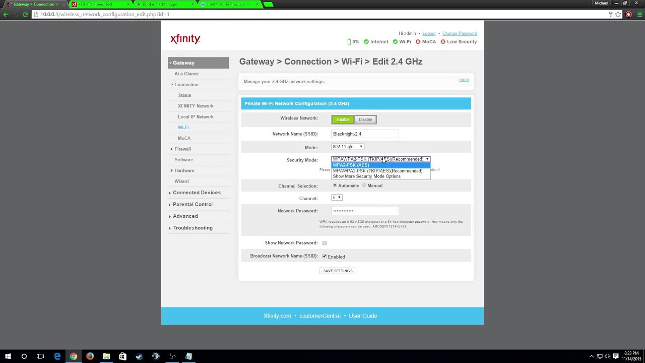Toggle Broadcast Network Name Enabled checkbox
Screen dimensions: 645x363
(325, 257)
